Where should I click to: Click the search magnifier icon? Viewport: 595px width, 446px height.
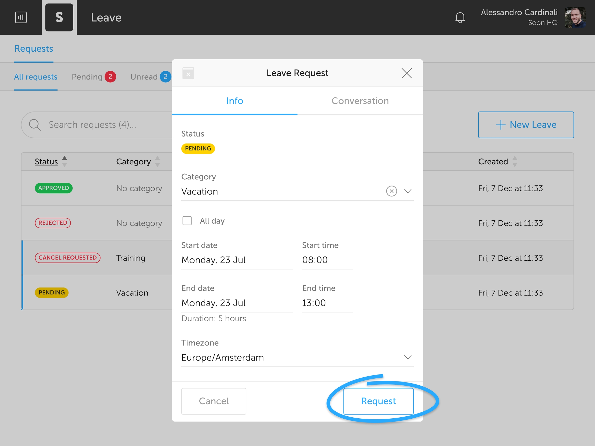click(x=35, y=125)
